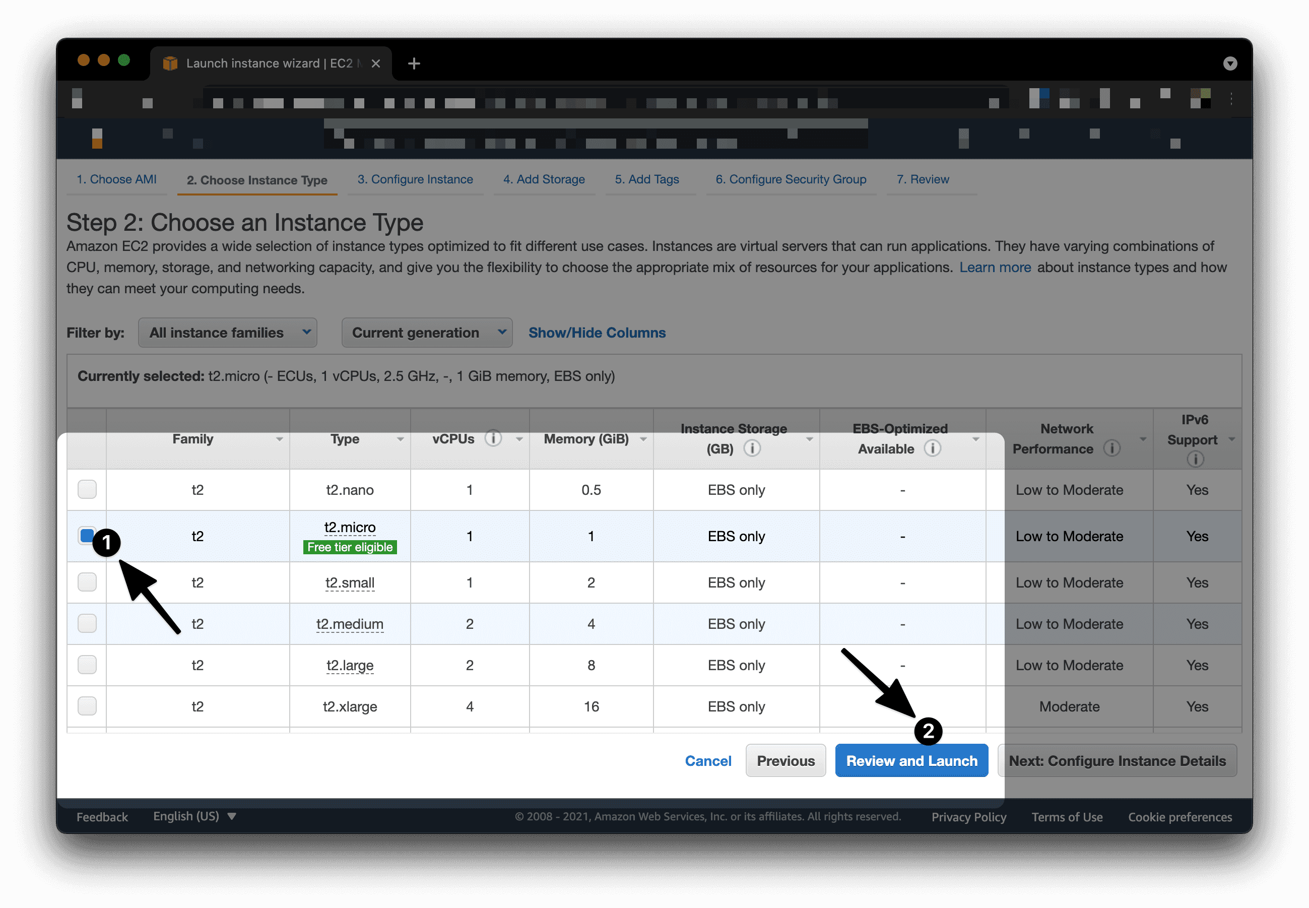Open the Network Performance info icon

[1111, 448]
